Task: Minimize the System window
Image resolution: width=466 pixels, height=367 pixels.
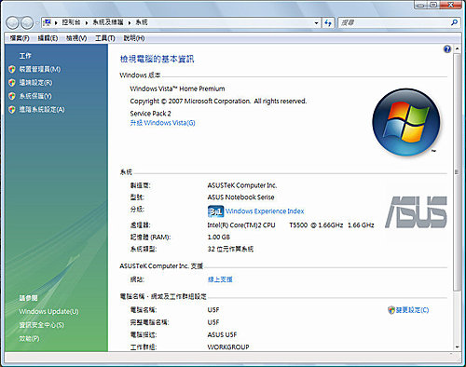Action: click(421, 5)
